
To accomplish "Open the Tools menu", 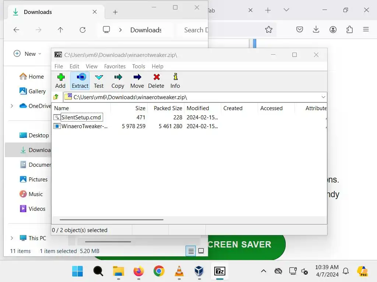I will [x=138, y=66].
